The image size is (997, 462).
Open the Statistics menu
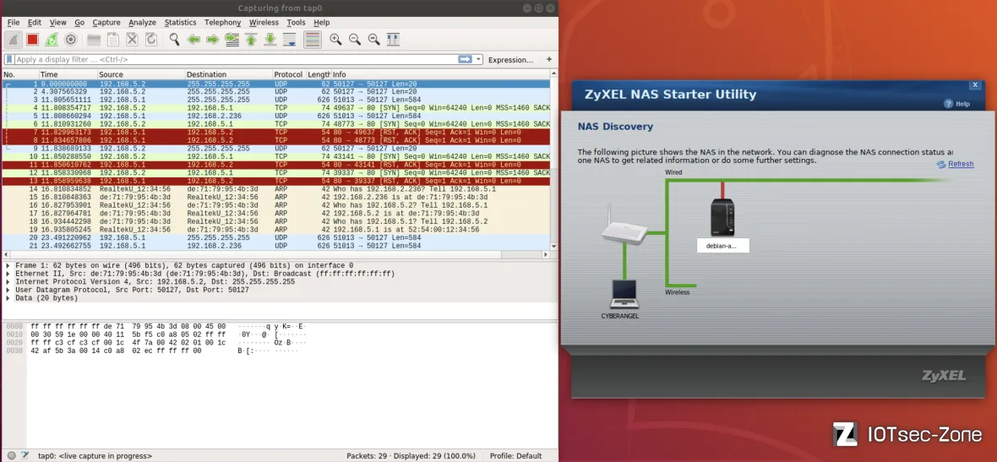[181, 22]
